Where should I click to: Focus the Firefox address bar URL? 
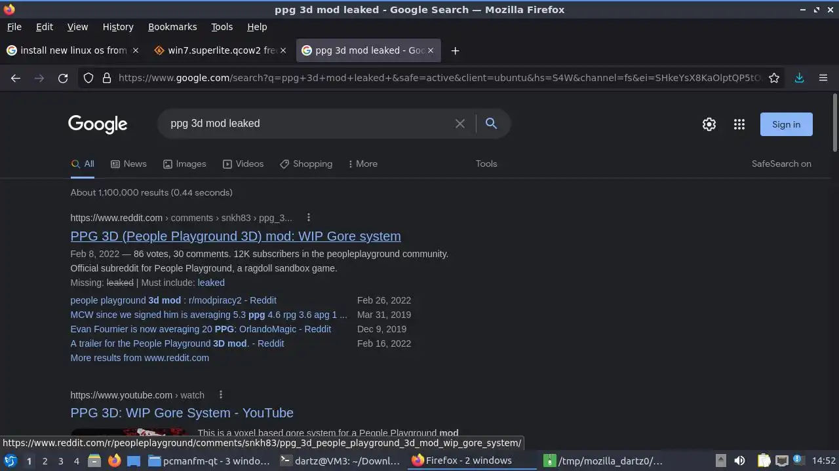click(x=439, y=78)
